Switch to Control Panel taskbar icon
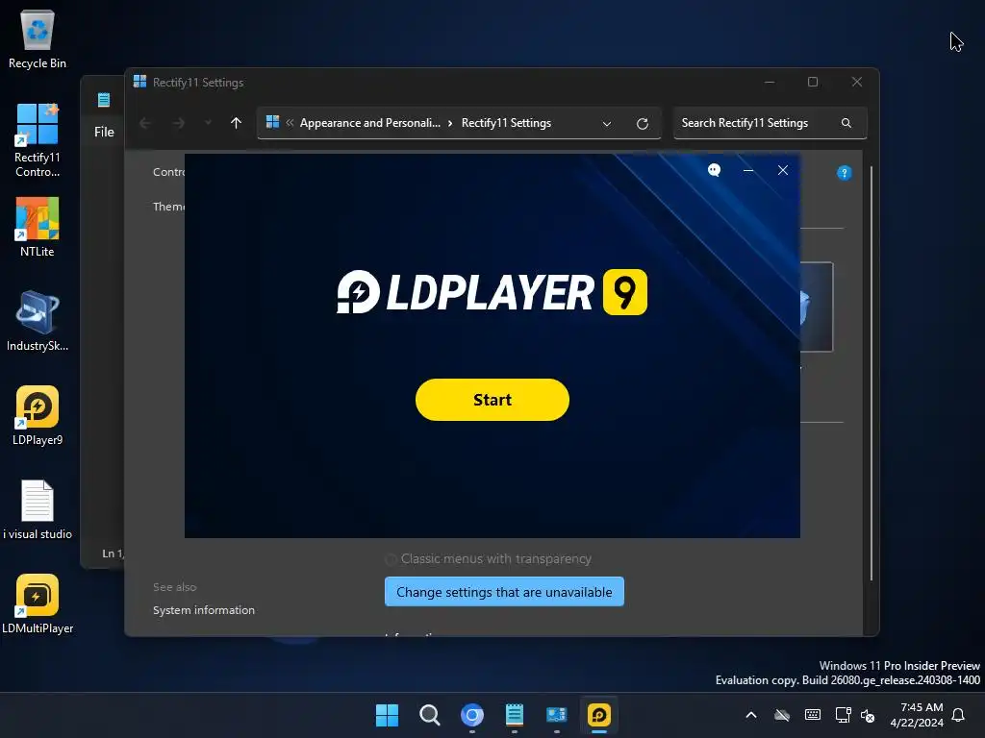 point(557,715)
